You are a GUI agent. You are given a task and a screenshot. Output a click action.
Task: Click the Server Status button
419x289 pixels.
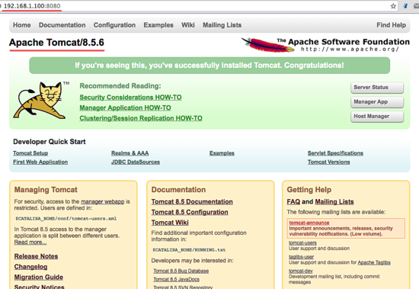click(x=377, y=88)
